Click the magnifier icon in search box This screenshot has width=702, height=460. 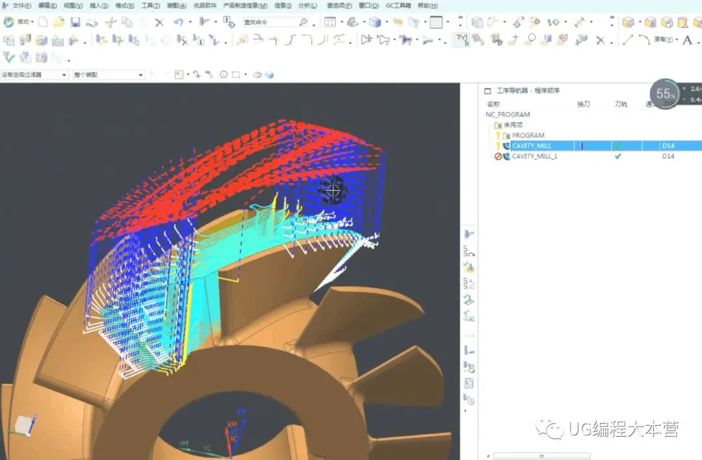click(303, 22)
